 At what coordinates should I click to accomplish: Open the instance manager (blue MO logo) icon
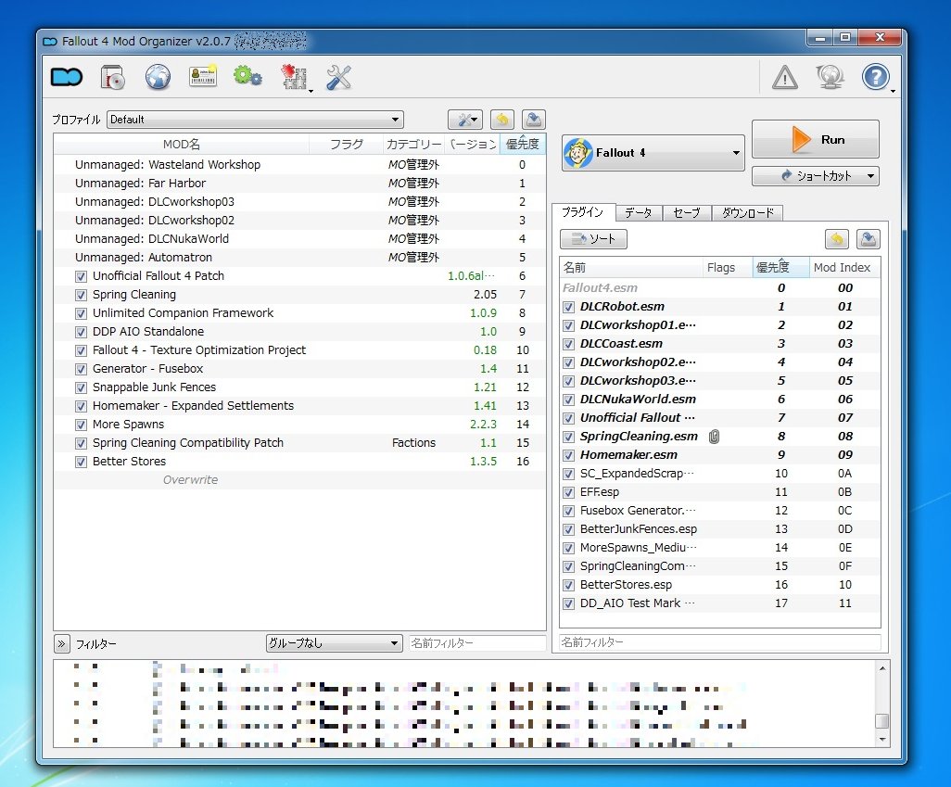click(66, 78)
